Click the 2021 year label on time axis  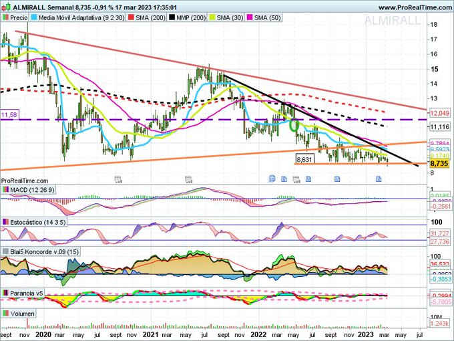click(x=151, y=334)
